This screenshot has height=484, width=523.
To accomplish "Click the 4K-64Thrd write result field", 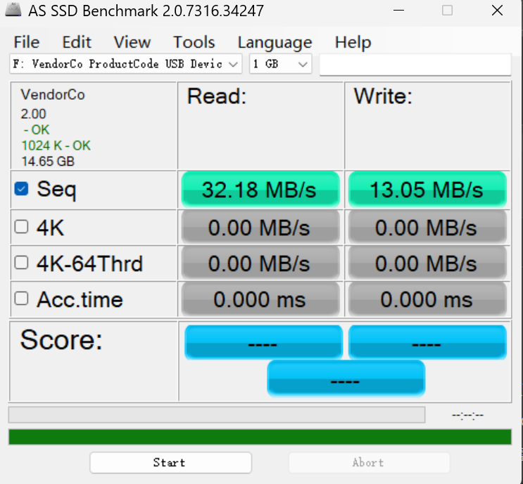I will pyautogui.click(x=427, y=263).
